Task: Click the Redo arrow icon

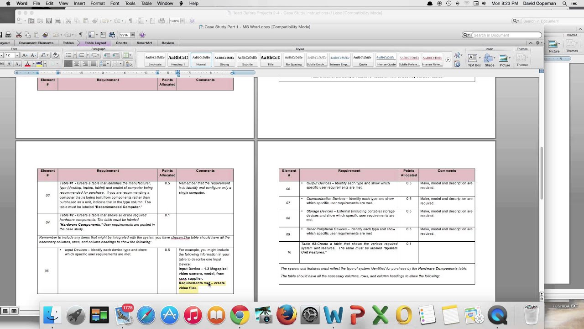Action: tap(68, 35)
